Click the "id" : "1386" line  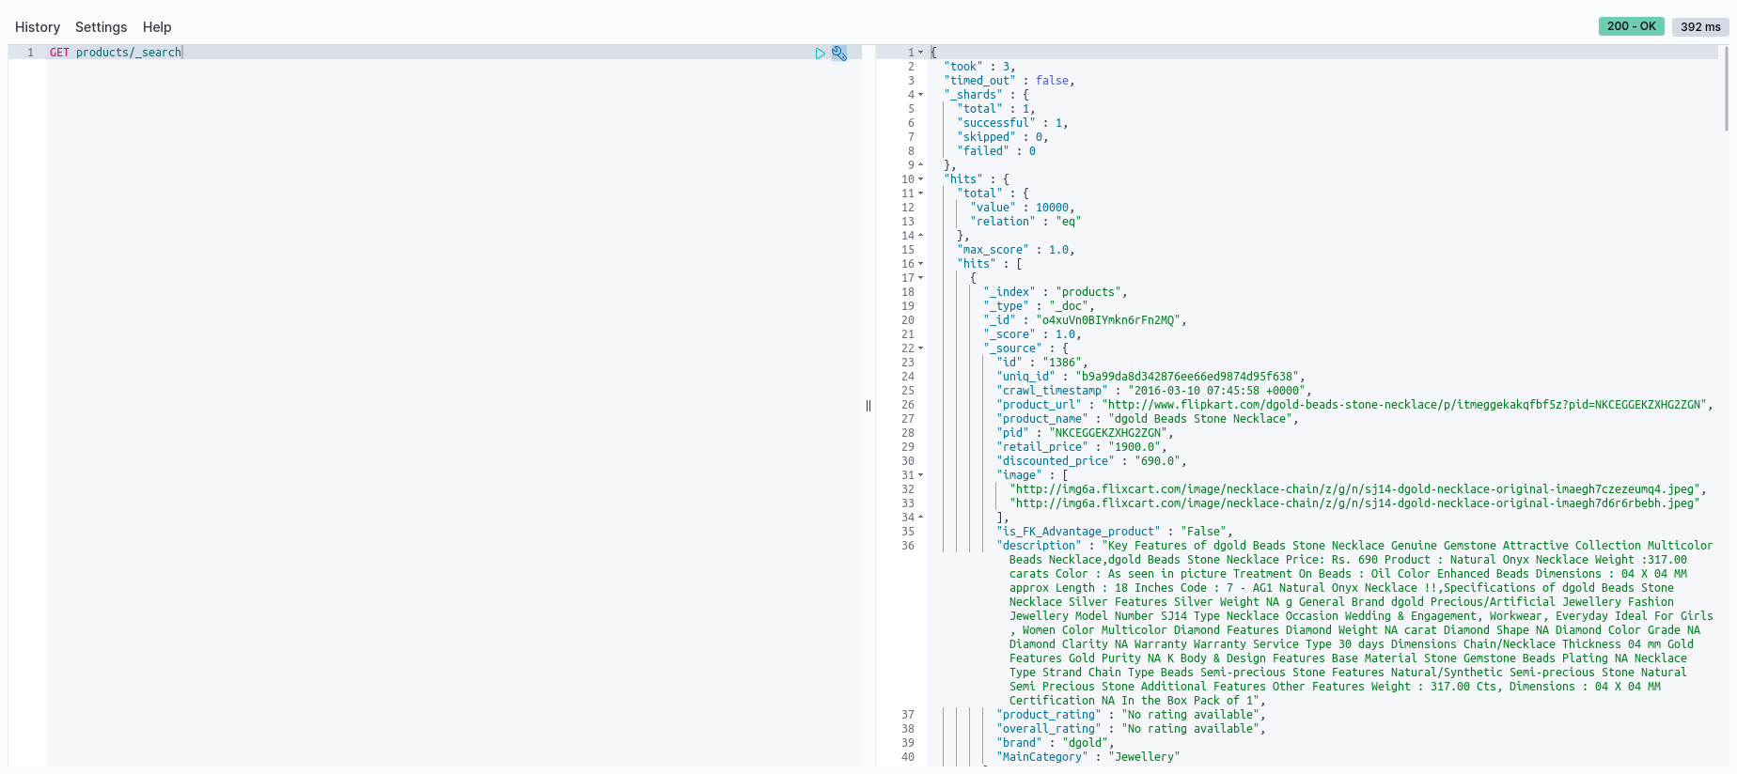[1042, 363]
